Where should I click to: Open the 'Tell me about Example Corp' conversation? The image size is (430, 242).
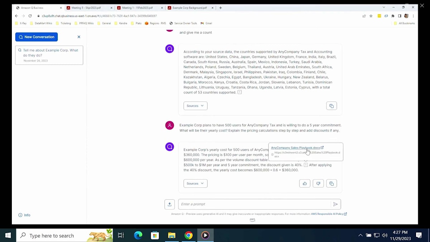click(49, 55)
